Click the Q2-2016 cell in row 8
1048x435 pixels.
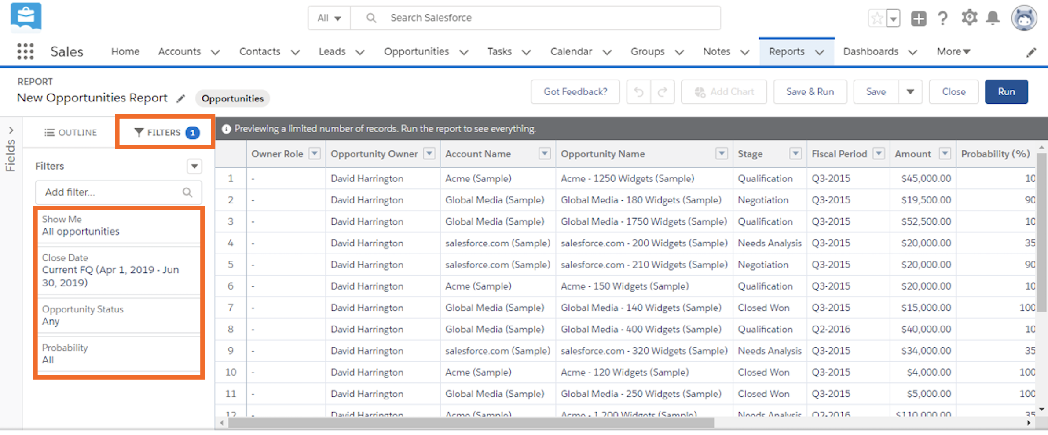848,329
